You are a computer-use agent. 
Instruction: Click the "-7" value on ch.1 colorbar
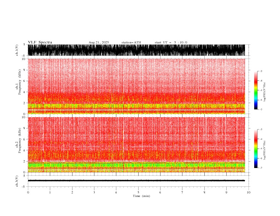coord(261,109)
